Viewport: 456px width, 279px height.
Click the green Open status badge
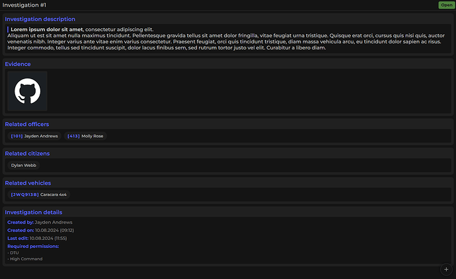446,5
